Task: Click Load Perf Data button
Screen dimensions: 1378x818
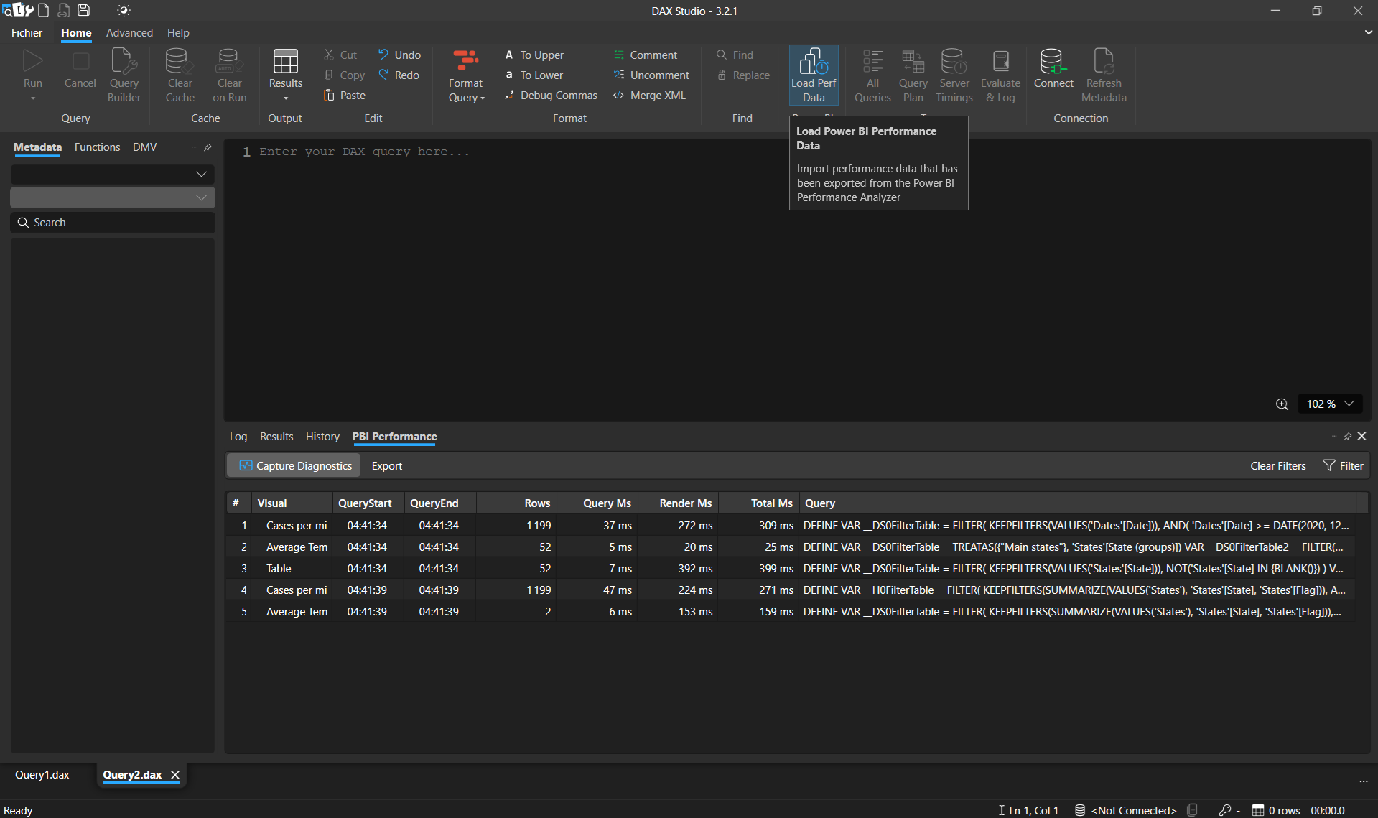Action: click(x=814, y=75)
